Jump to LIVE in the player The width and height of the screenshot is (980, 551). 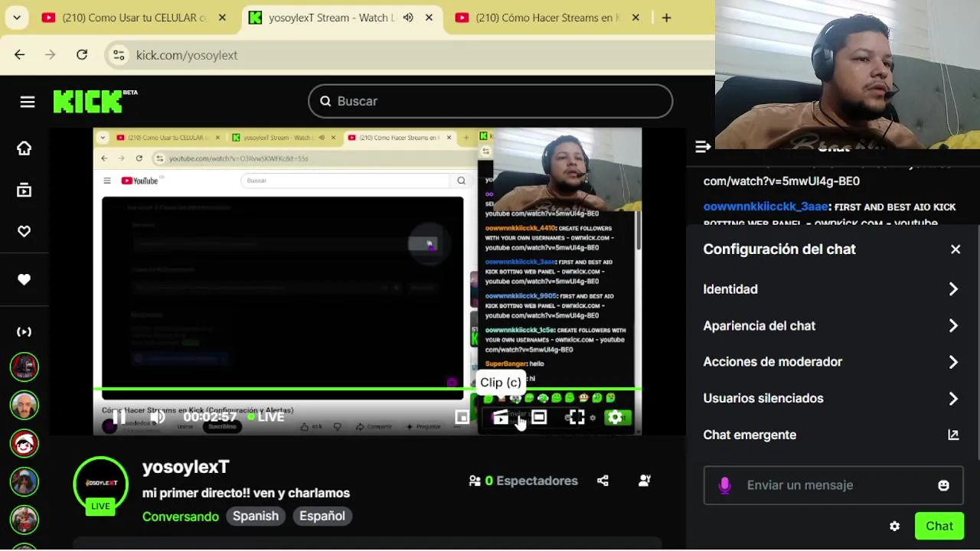266,417
